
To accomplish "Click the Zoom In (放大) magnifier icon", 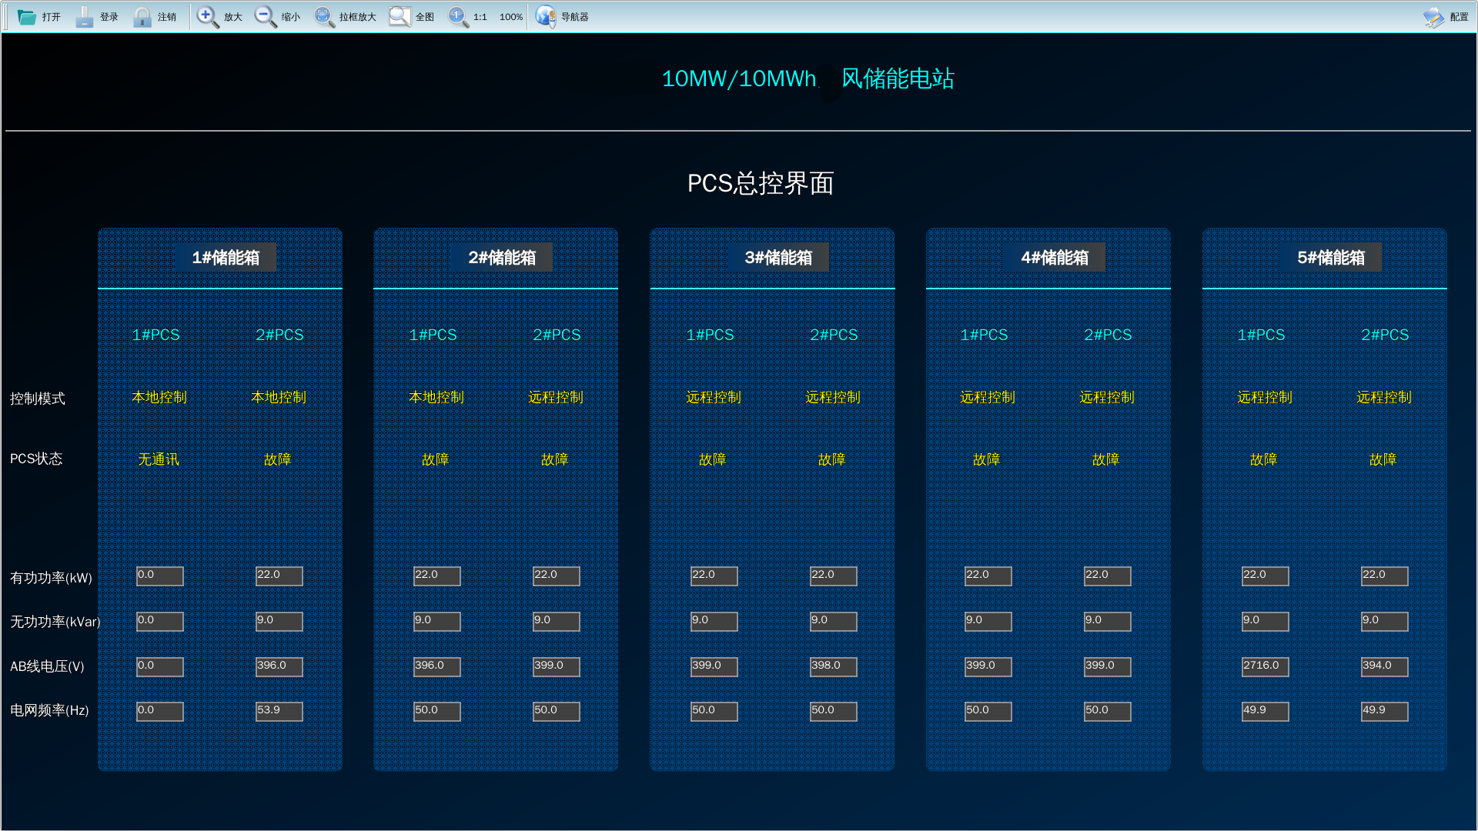I will [x=207, y=16].
